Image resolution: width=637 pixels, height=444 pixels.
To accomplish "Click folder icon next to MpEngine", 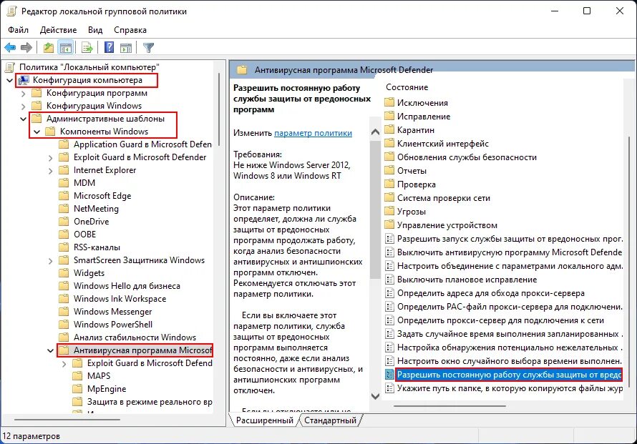I will 77,389.
